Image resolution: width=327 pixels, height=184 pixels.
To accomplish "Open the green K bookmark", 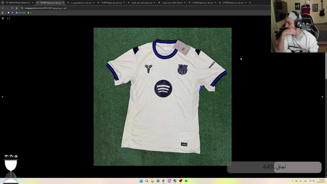I will pyautogui.click(x=29, y=13).
